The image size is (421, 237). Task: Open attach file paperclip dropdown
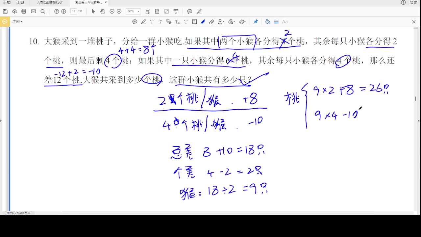232,22
